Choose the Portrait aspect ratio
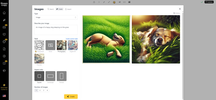Image resolution: width=216 pixels, height=100 pixels. [x=62, y=76]
